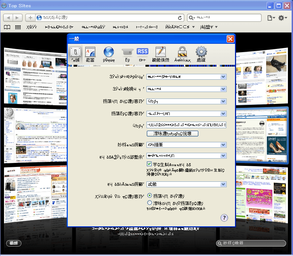Open the Appearance preferences tab
This screenshot has height=256, width=293.
tap(90, 54)
